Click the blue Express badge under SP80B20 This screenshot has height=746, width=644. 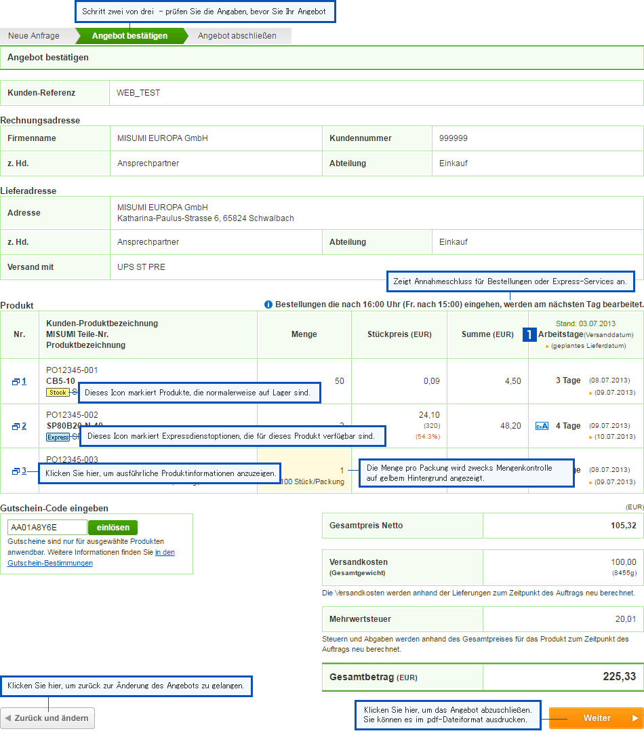[58, 437]
